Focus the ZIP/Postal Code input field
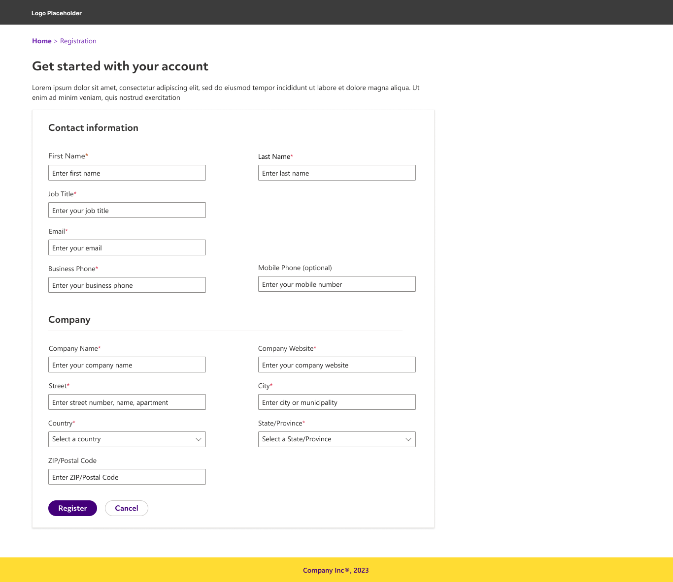Viewport: 673px width, 582px height. point(127,477)
